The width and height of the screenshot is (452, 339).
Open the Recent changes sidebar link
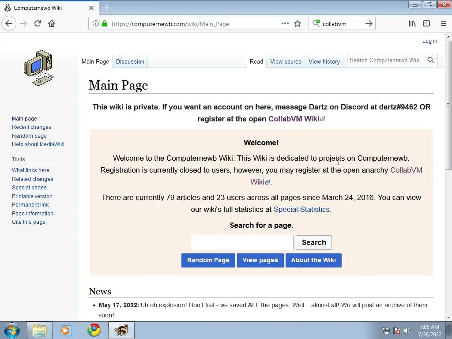[x=31, y=127]
